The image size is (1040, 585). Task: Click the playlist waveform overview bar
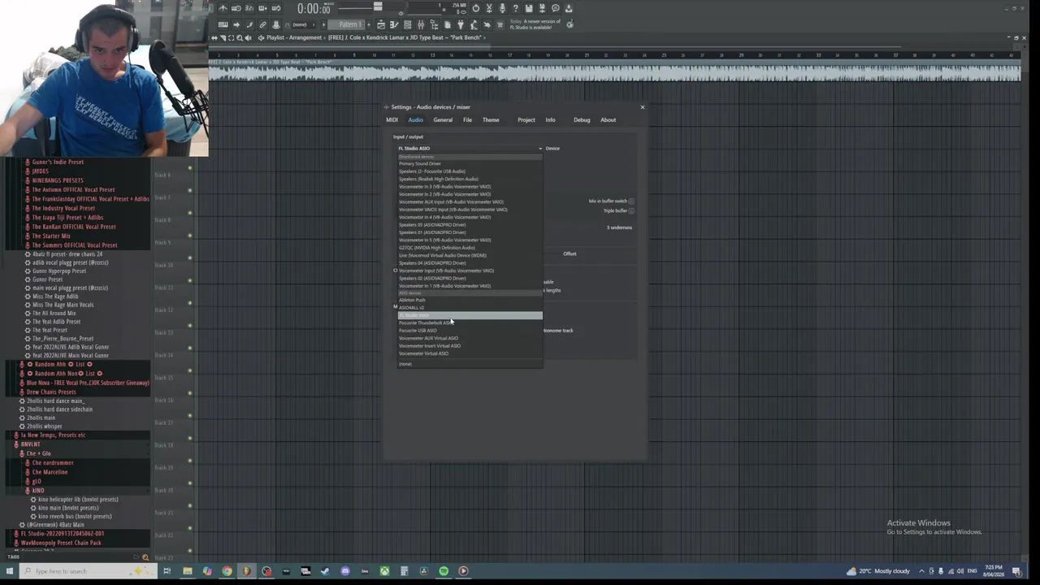614,73
